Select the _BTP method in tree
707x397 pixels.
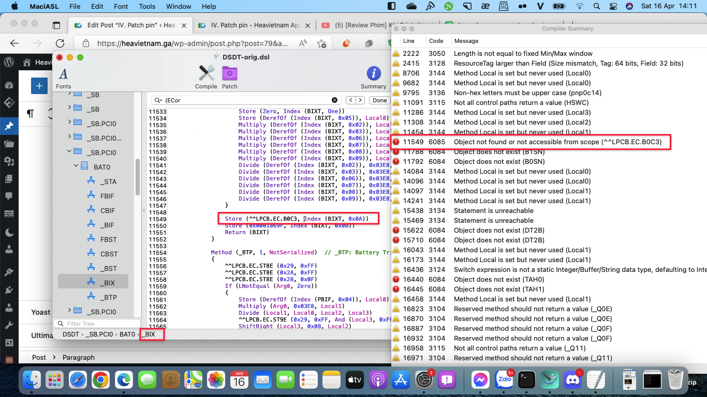(109, 297)
